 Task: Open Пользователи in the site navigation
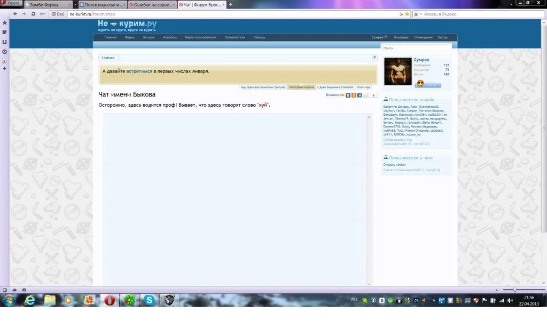235,37
